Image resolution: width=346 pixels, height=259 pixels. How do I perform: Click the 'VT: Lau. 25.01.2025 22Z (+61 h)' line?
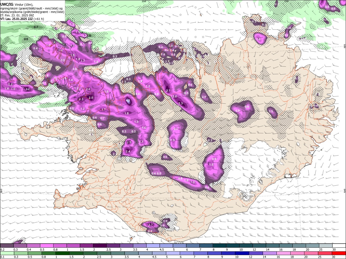coord(22,19)
